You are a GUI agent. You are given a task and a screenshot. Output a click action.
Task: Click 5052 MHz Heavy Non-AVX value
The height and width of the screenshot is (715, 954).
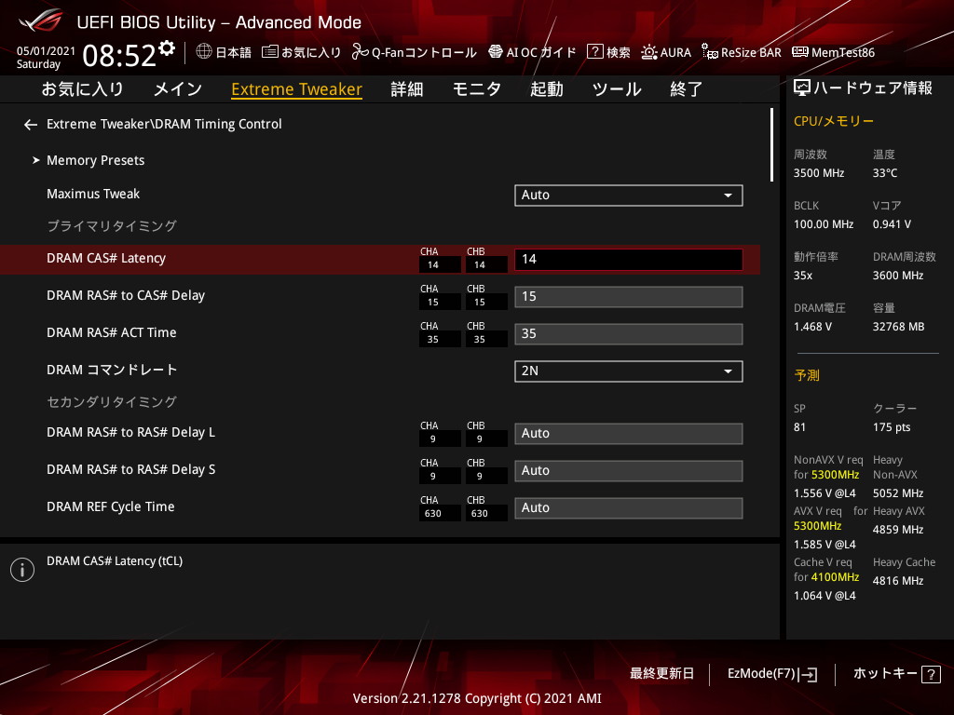coord(898,493)
